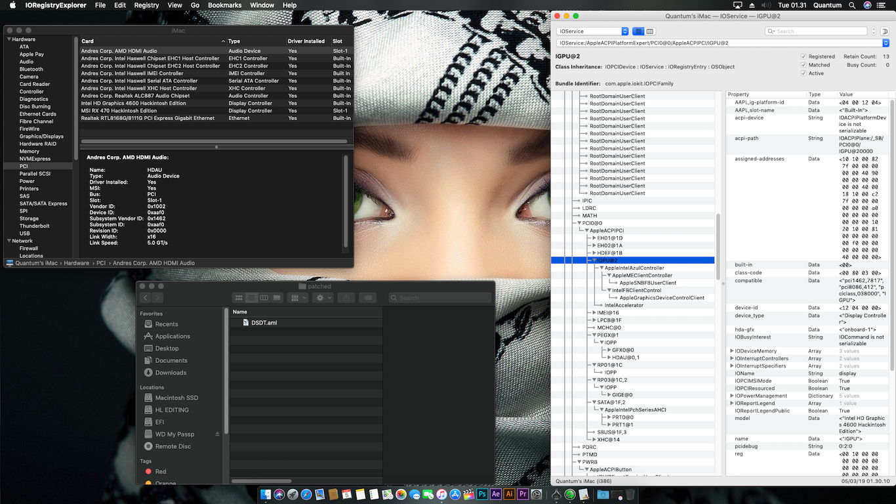This screenshot has height=504, width=896.
Task: Switch Finder to gallery view
Action: tap(277, 298)
